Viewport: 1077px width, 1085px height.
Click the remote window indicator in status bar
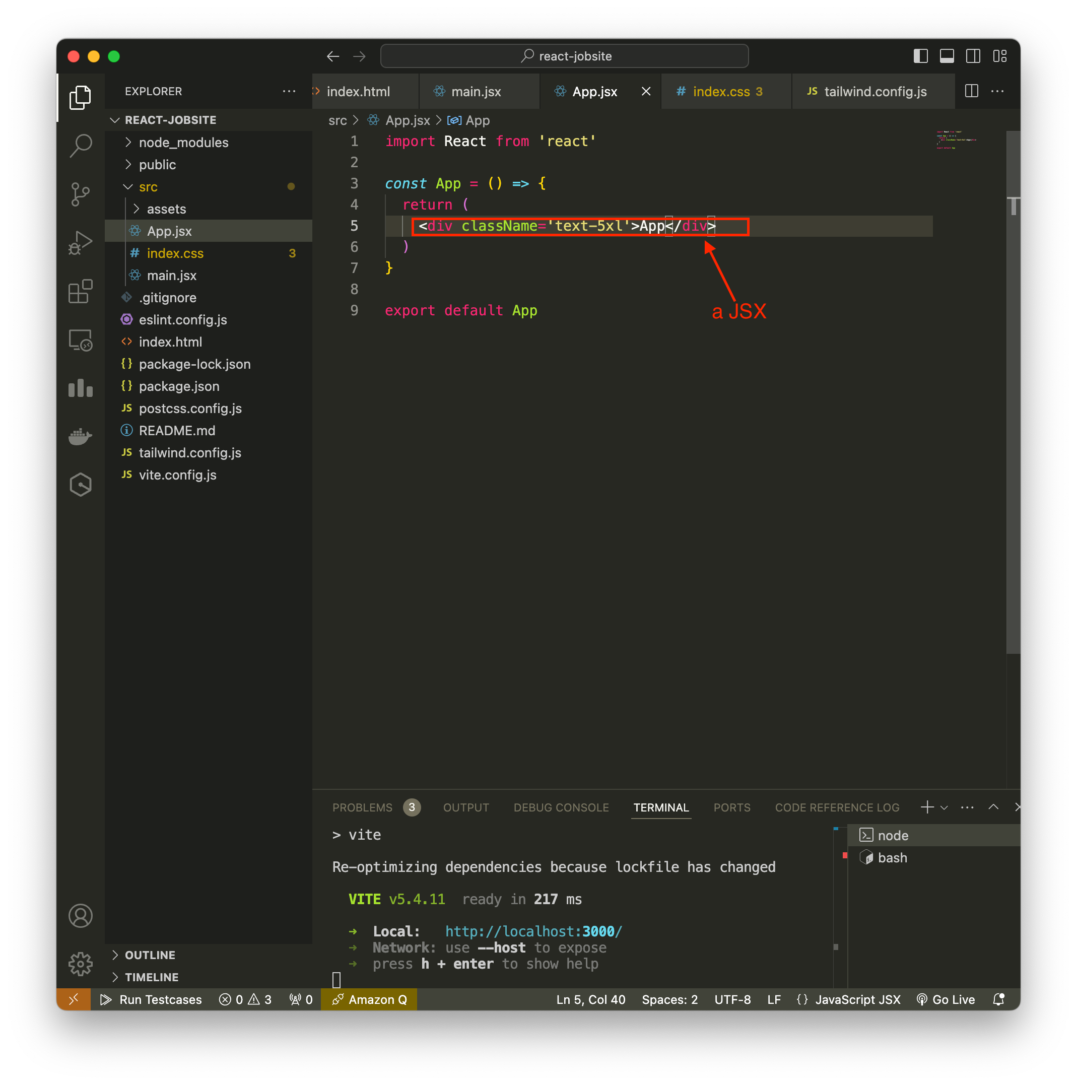(x=74, y=1000)
